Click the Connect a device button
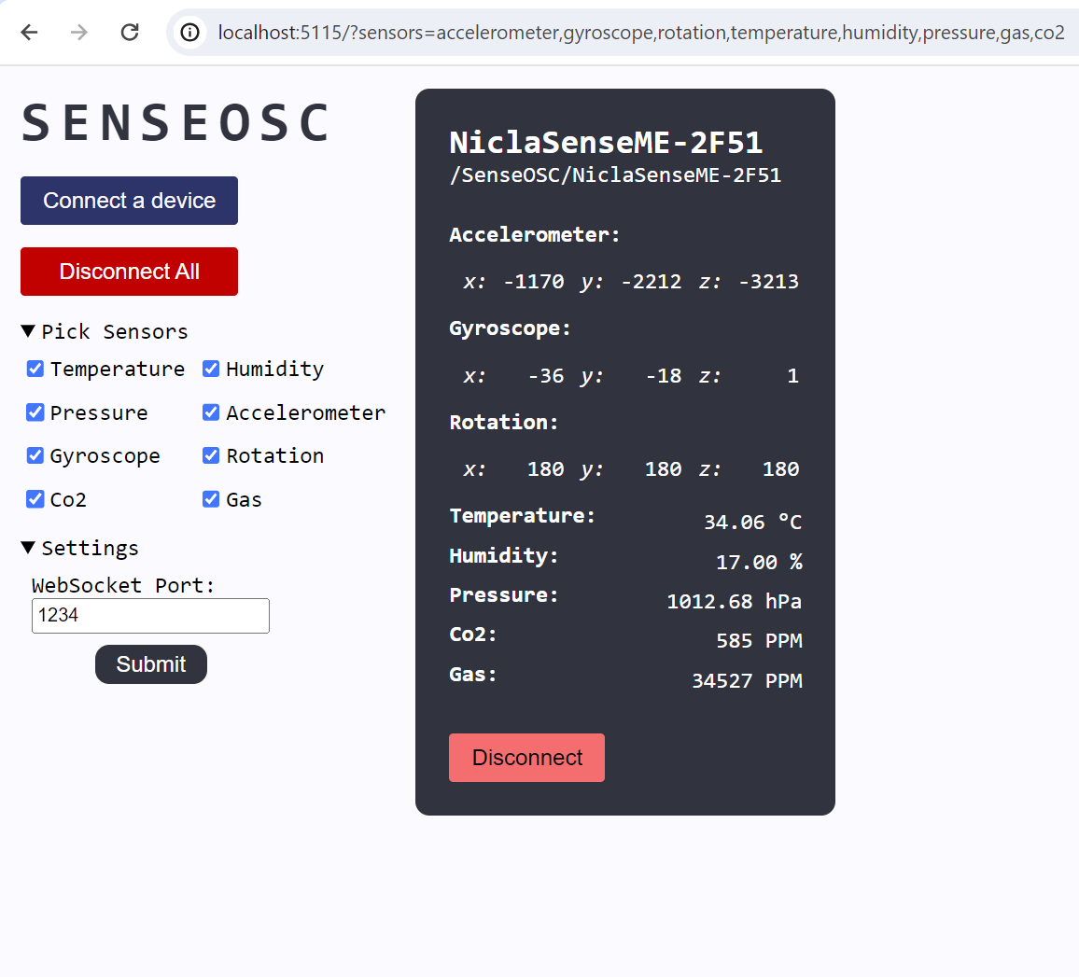 point(129,200)
